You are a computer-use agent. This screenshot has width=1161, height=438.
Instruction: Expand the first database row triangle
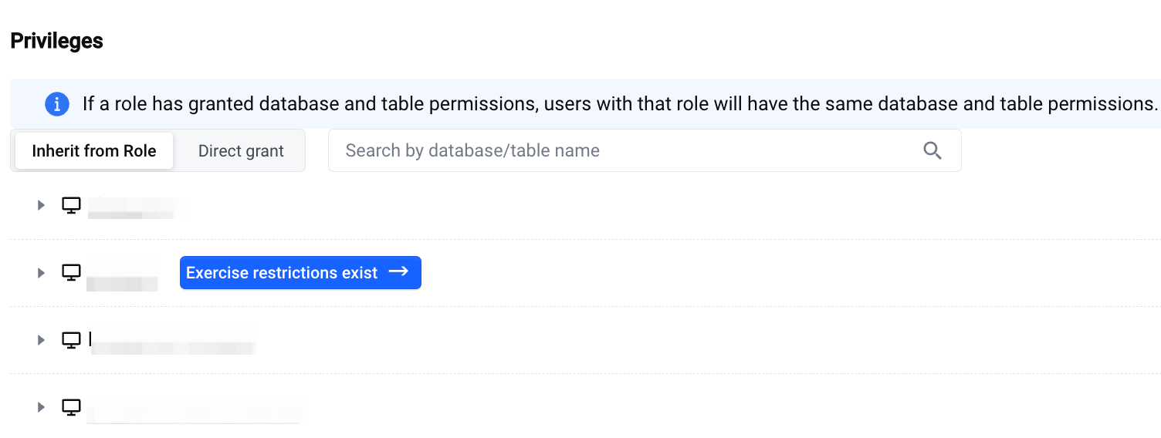pyautogui.click(x=41, y=205)
